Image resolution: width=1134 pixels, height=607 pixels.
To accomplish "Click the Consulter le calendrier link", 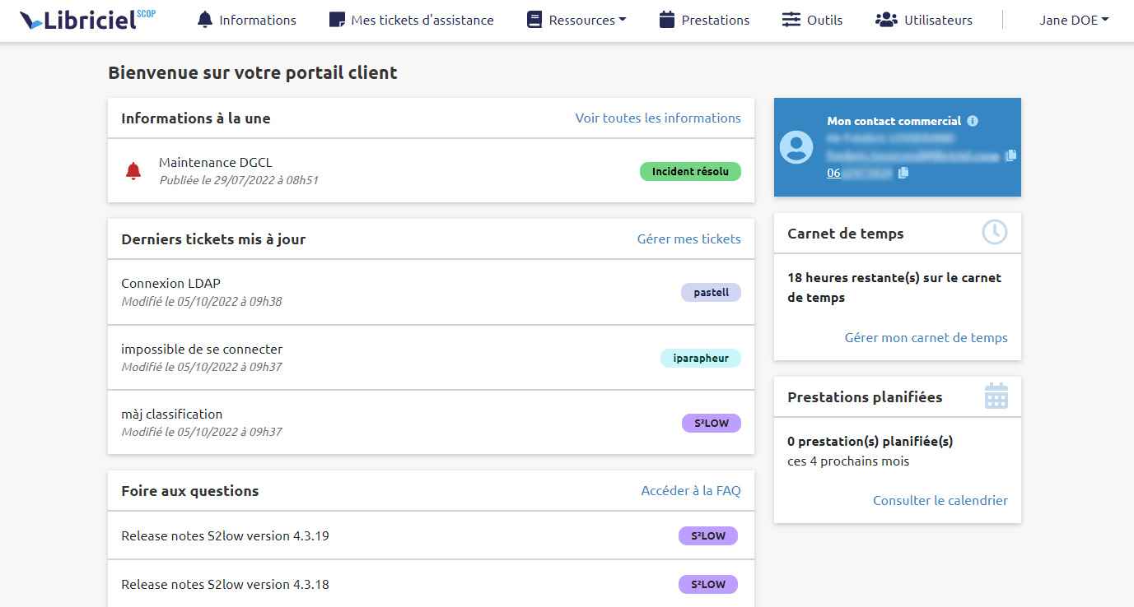I will [x=940, y=500].
